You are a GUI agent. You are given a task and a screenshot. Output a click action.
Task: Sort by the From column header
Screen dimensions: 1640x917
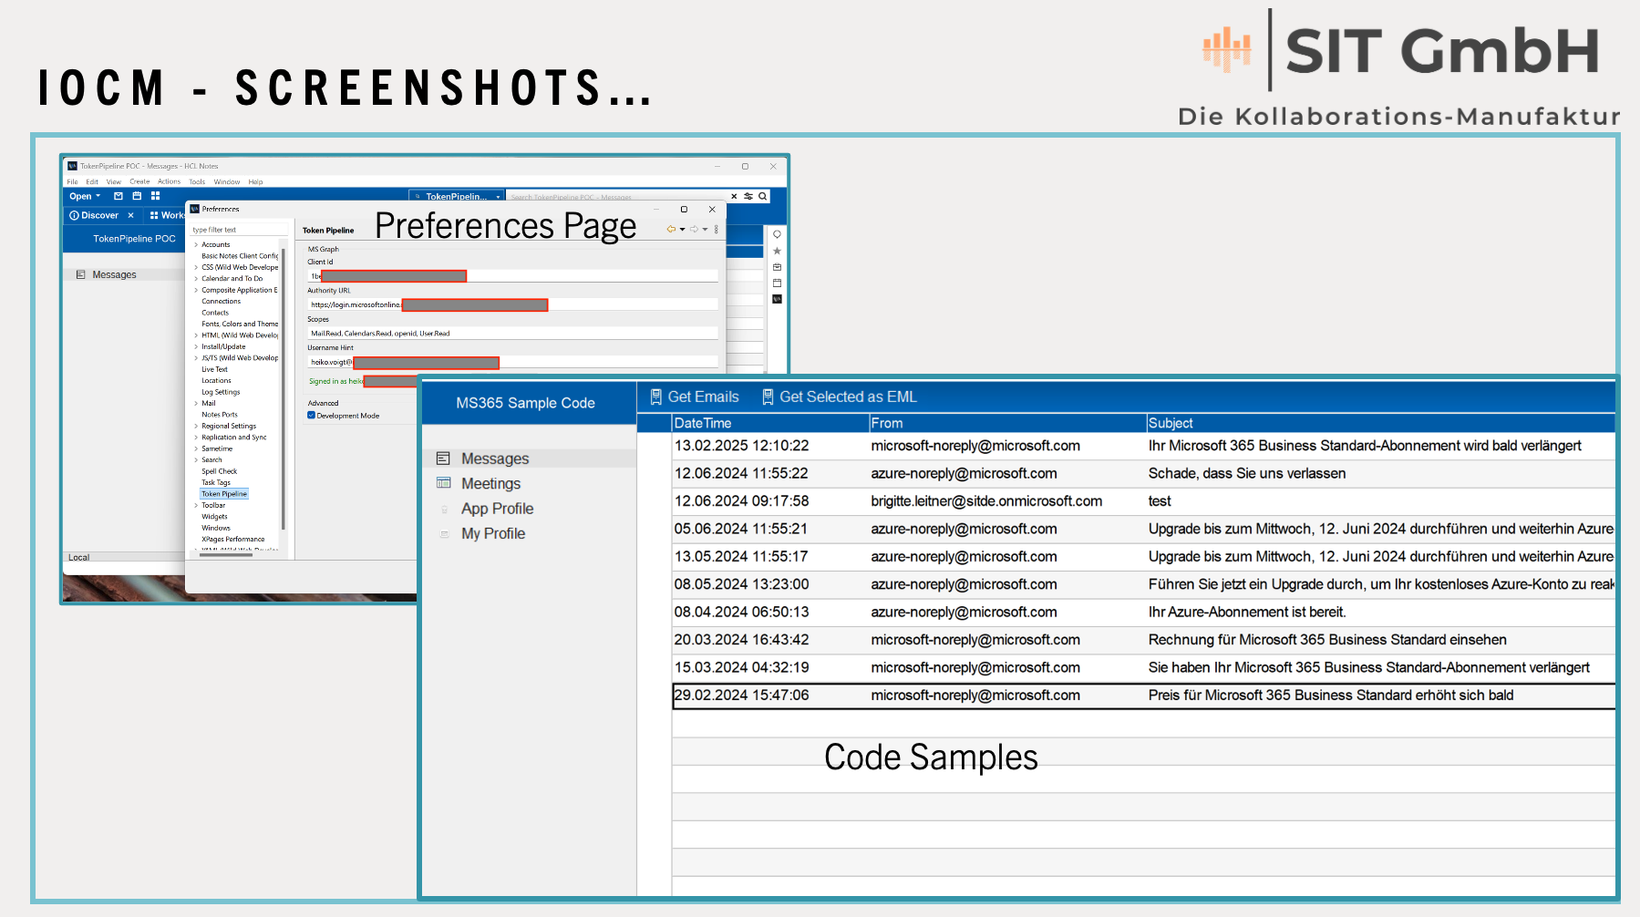[x=1007, y=423]
